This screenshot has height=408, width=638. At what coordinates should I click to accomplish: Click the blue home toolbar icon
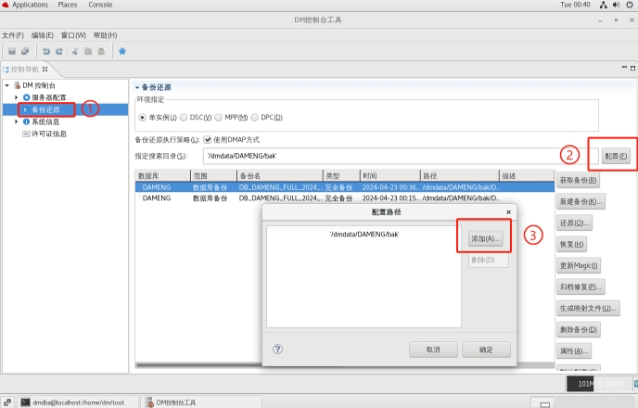[121, 51]
